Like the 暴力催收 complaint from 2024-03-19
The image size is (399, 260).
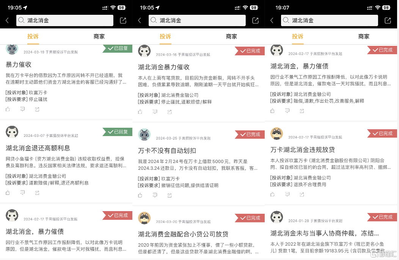coord(8,109)
